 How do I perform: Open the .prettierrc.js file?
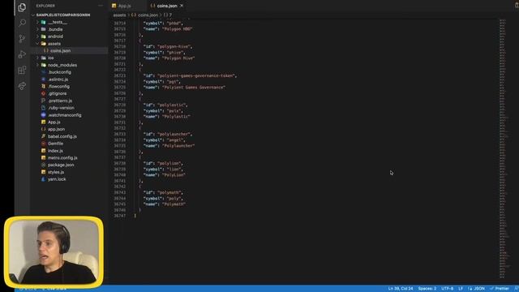pos(60,101)
